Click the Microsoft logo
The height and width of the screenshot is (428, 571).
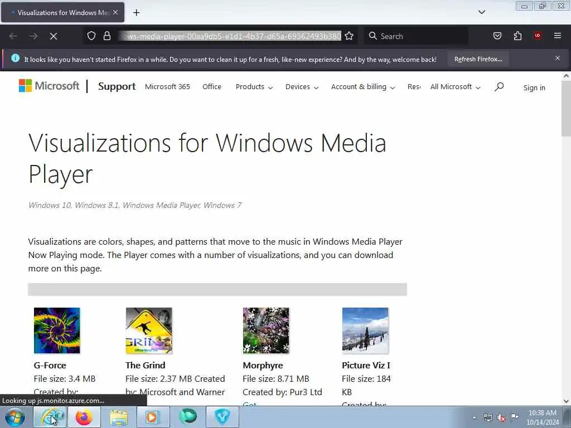(x=49, y=86)
